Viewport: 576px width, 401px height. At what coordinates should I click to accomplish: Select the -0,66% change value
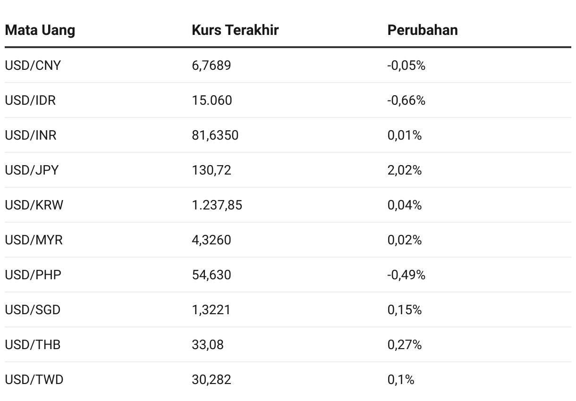(407, 100)
